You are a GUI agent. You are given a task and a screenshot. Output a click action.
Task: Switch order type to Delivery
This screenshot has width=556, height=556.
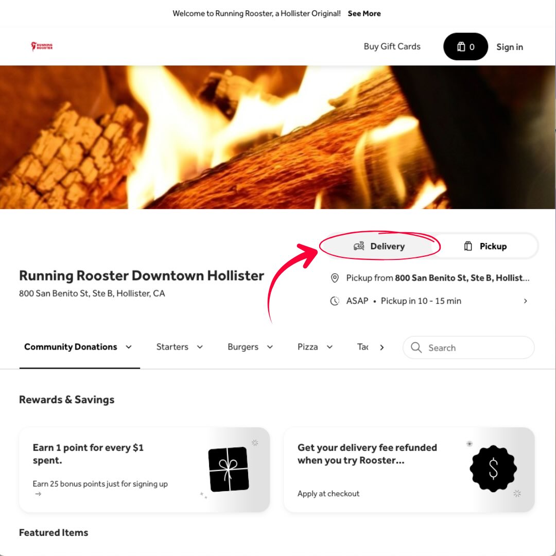(x=379, y=246)
